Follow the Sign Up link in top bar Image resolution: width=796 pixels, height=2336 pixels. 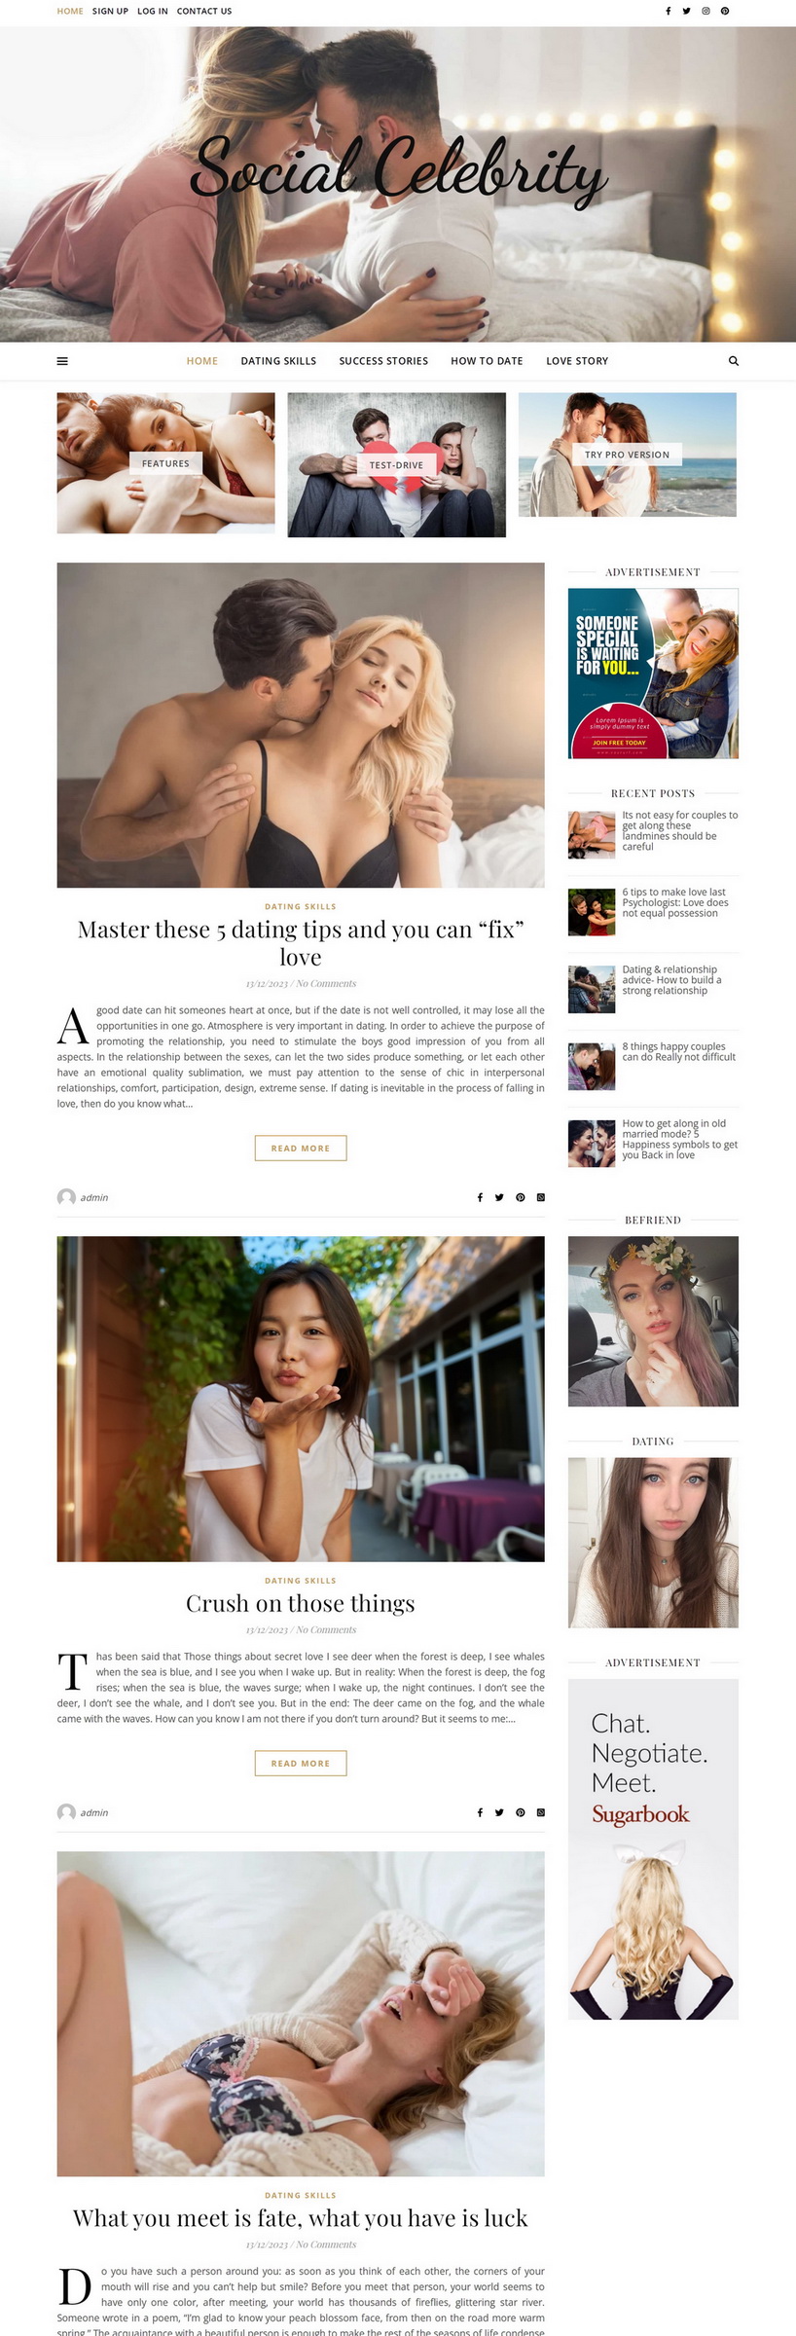(x=110, y=12)
